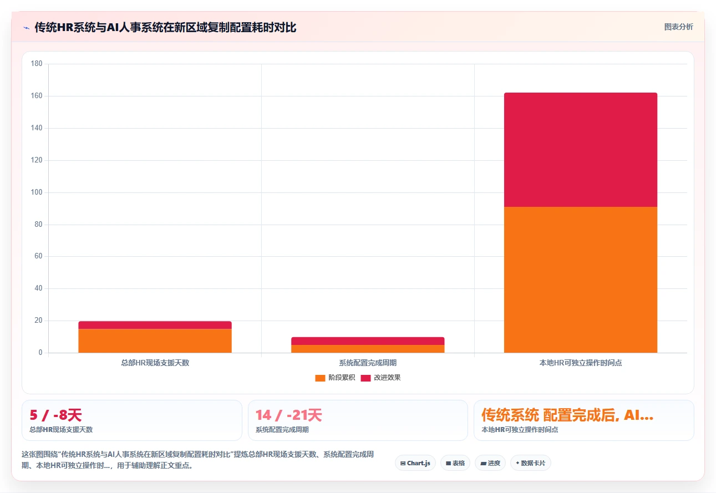Select the 数据卡片 chip
The width and height of the screenshot is (716, 493).
tap(531, 463)
